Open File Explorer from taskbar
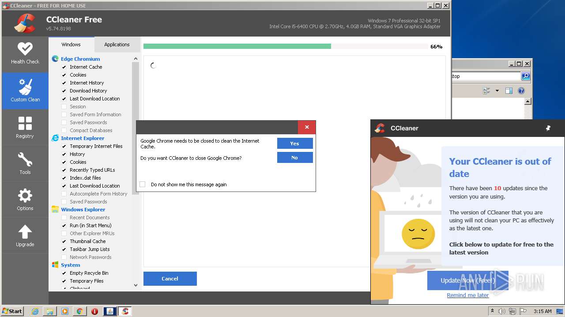The height and width of the screenshot is (317, 565). pyautogui.click(x=50, y=311)
